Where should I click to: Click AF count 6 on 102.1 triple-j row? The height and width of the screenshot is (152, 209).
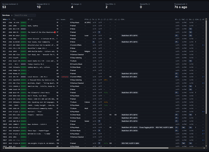point(203,134)
